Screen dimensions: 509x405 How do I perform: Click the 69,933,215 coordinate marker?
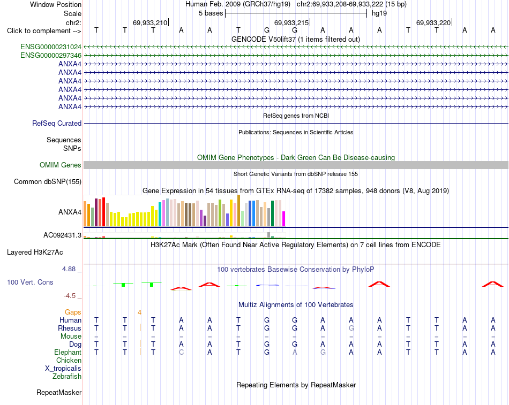click(x=291, y=22)
